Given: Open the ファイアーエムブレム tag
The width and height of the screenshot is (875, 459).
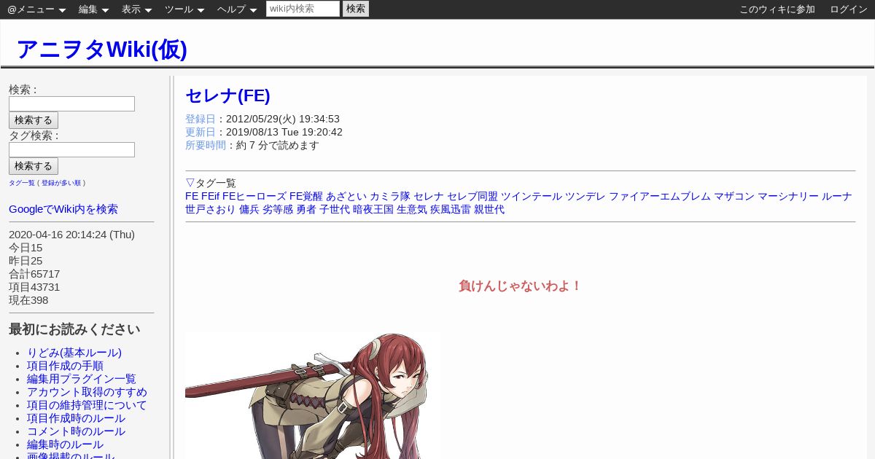Looking at the screenshot, I should (x=660, y=196).
